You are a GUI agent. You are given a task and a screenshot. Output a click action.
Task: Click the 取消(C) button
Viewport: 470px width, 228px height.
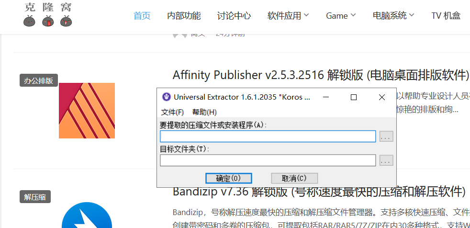coord(294,178)
